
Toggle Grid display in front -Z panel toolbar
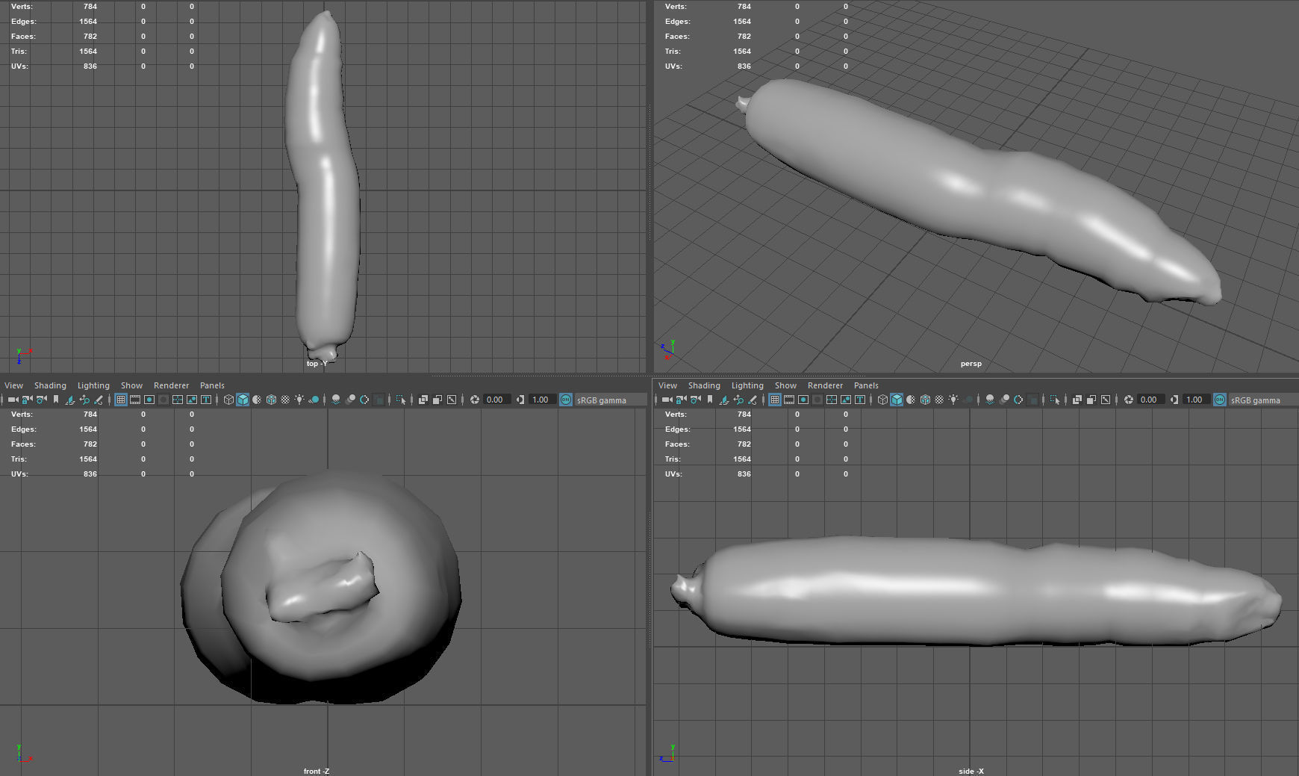121,400
